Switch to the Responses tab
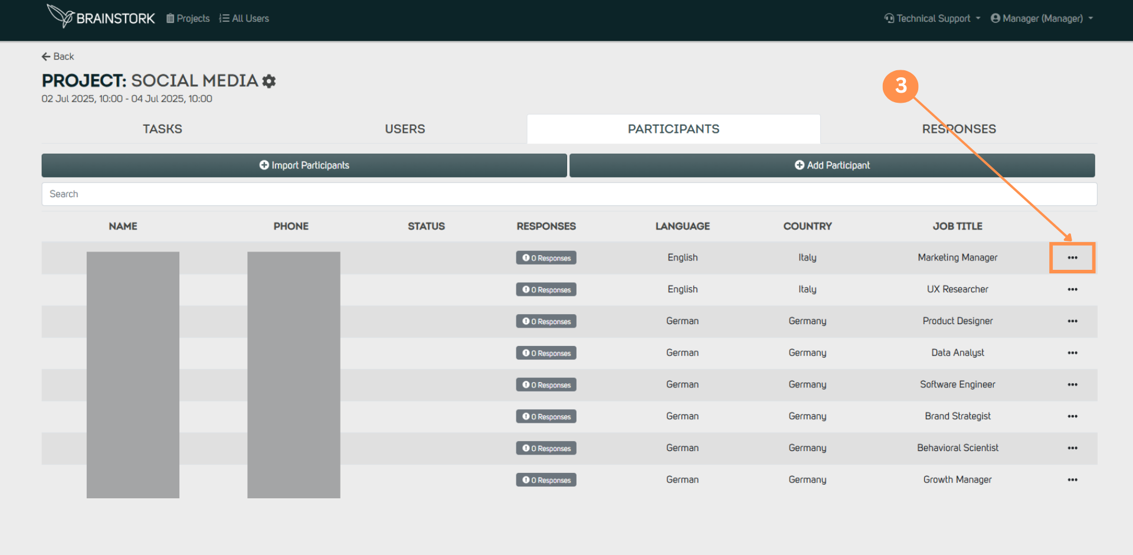This screenshot has height=555, width=1133. pyautogui.click(x=959, y=129)
